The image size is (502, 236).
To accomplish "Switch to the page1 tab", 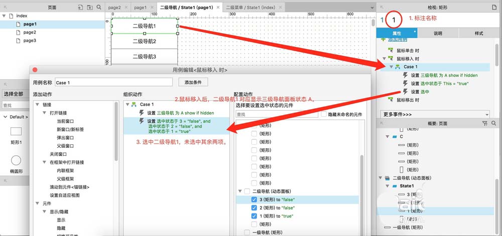I will pyautogui.click(x=140, y=8).
